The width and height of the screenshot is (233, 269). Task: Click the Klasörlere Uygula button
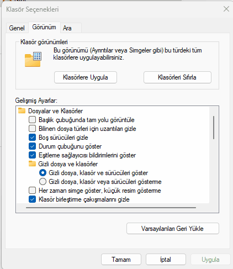[x=86, y=77]
